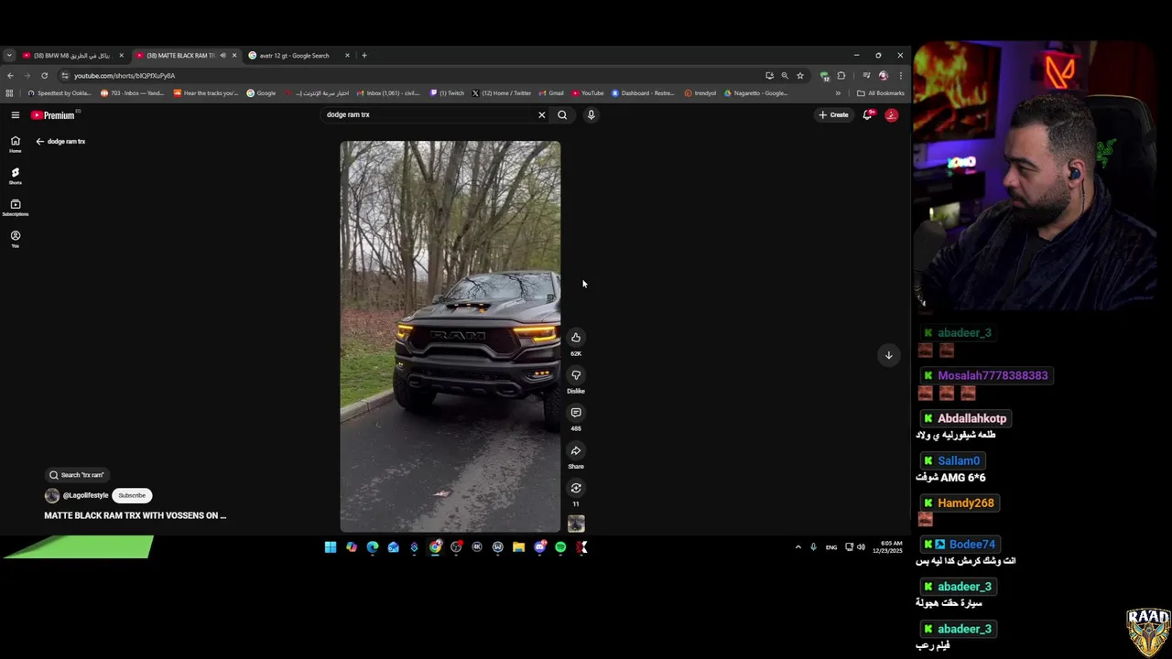Start voice search with the microphone
The height and width of the screenshot is (659, 1172).
point(591,114)
